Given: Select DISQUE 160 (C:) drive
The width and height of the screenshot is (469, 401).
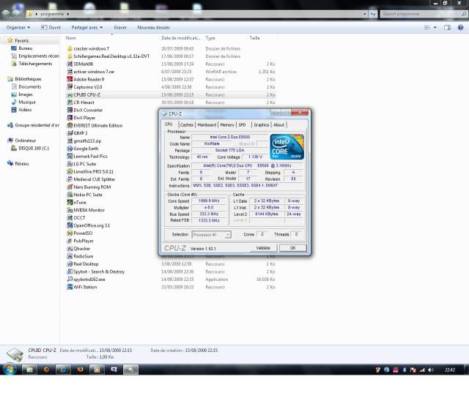Looking at the screenshot, I should (x=34, y=148).
